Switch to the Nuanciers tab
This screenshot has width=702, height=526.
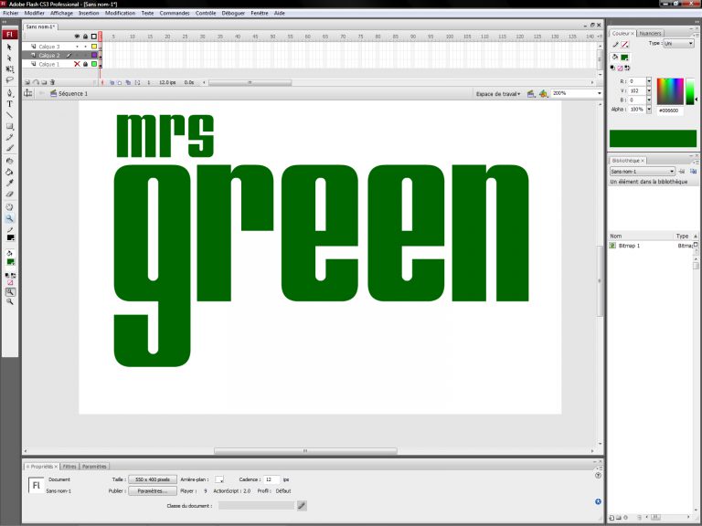[x=651, y=33]
